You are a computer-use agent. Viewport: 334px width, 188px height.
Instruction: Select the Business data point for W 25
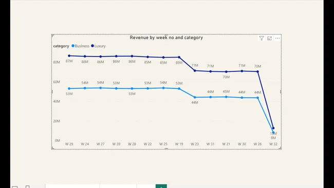pyautogui.click(x=163, y=88)
